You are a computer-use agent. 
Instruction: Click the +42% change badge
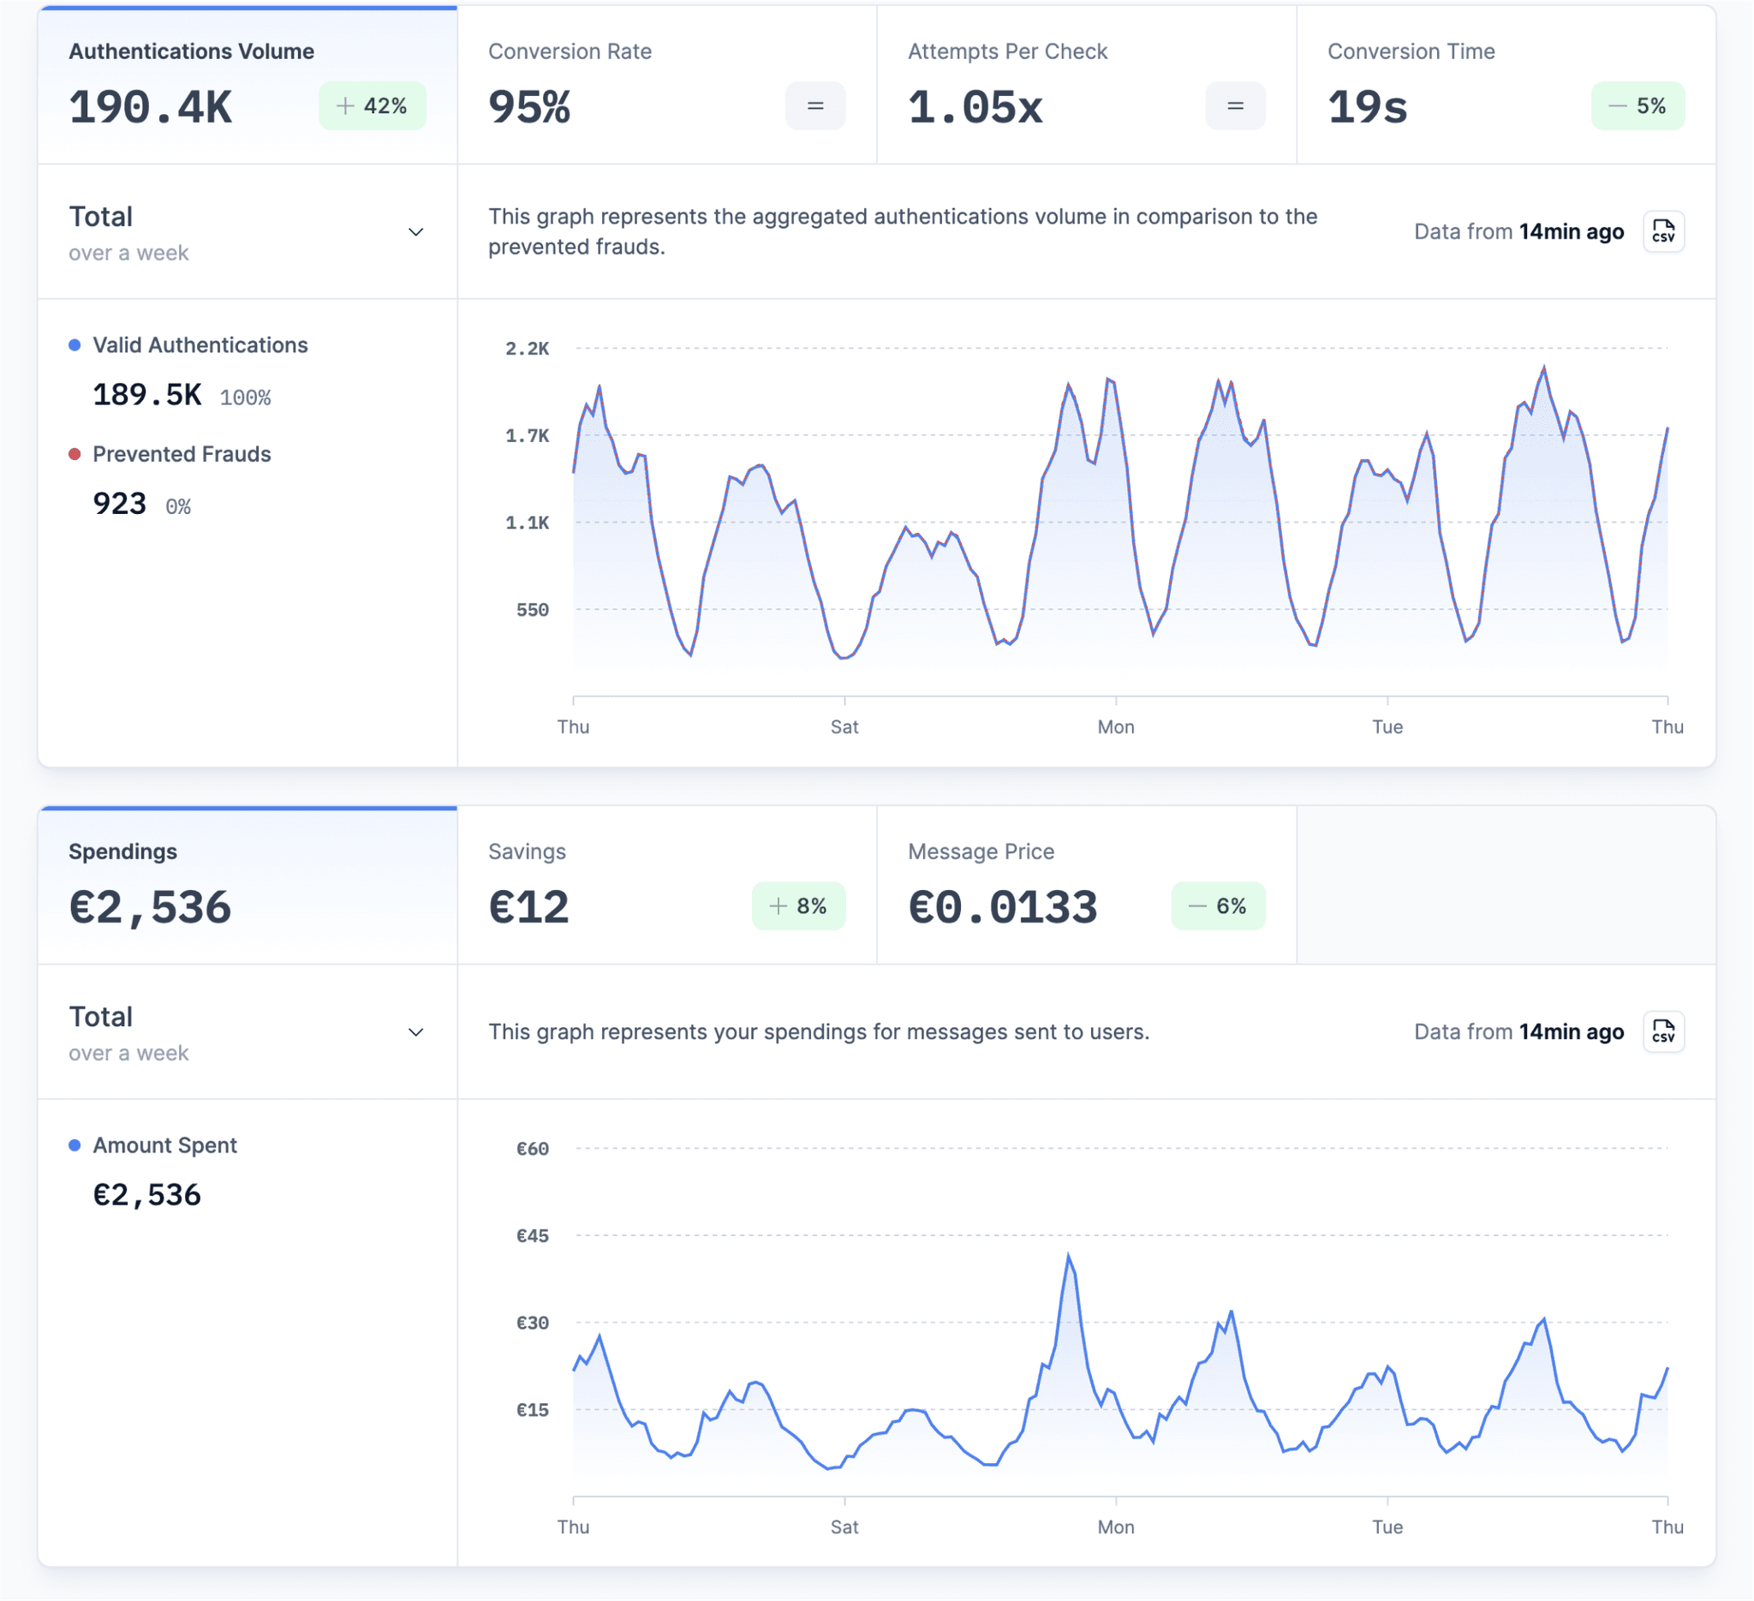click(373, 106)
